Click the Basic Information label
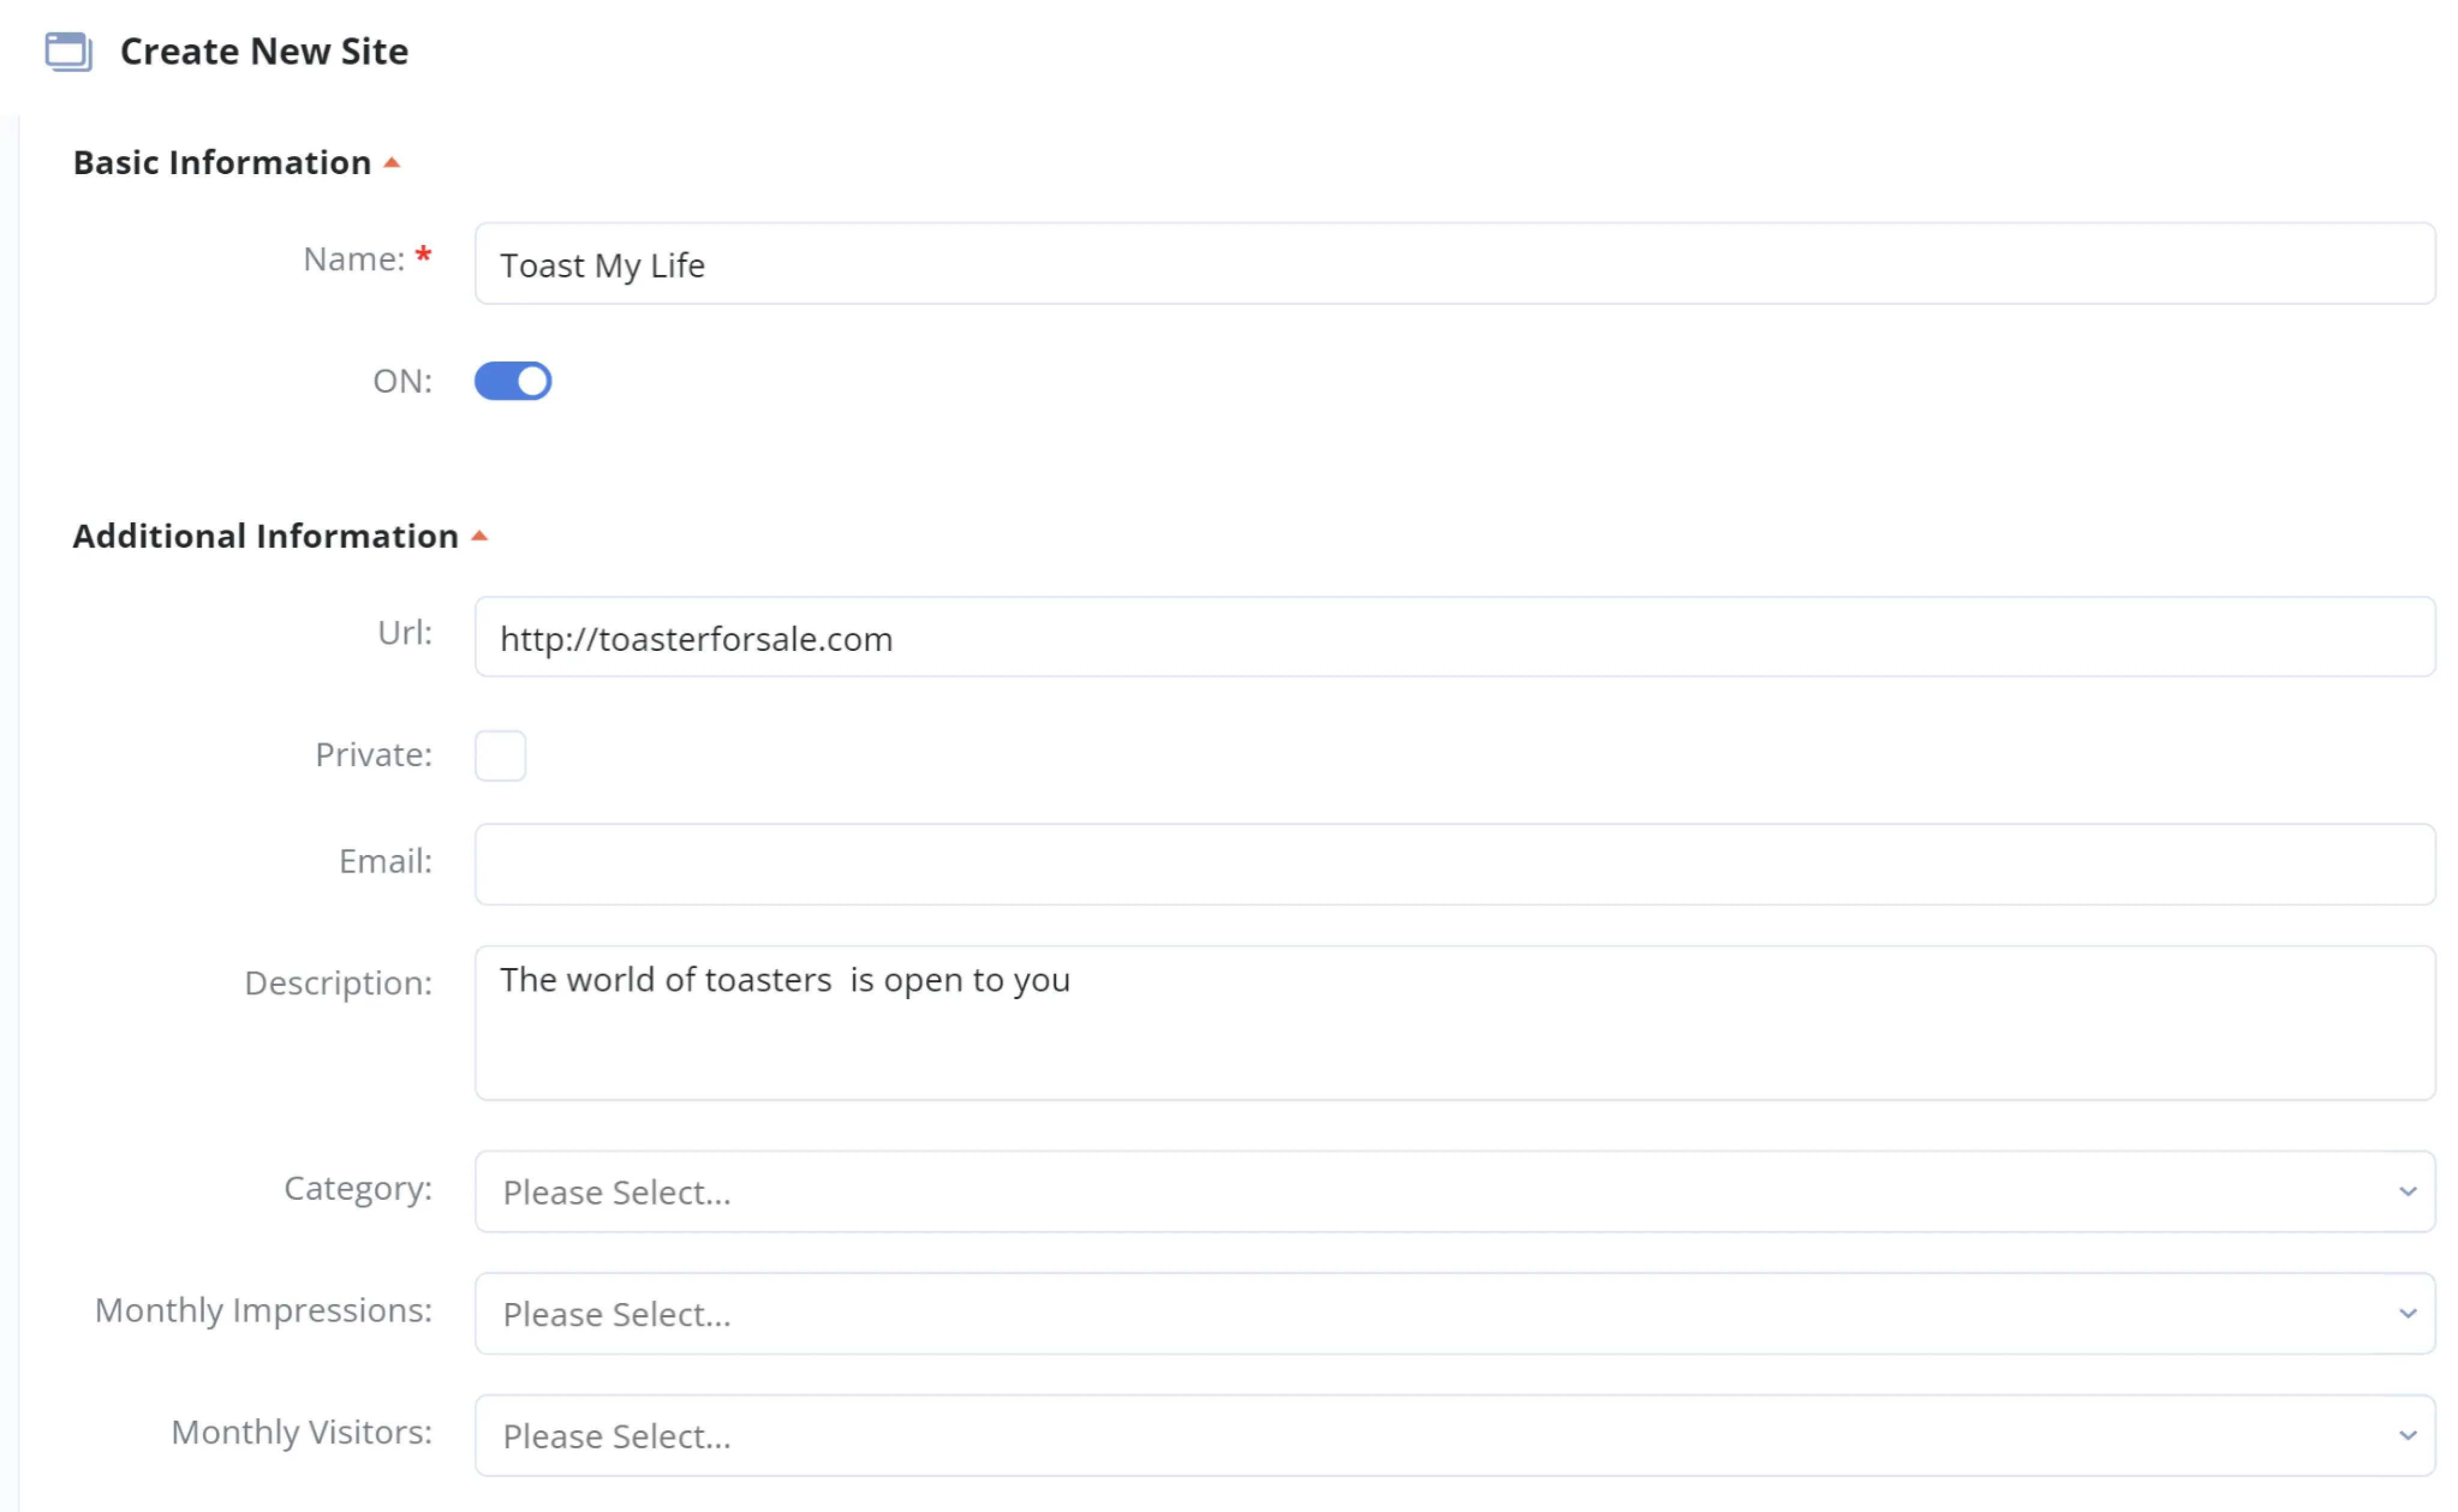Viewport: 2458px width, 1512px height. (x=220, y=161)
